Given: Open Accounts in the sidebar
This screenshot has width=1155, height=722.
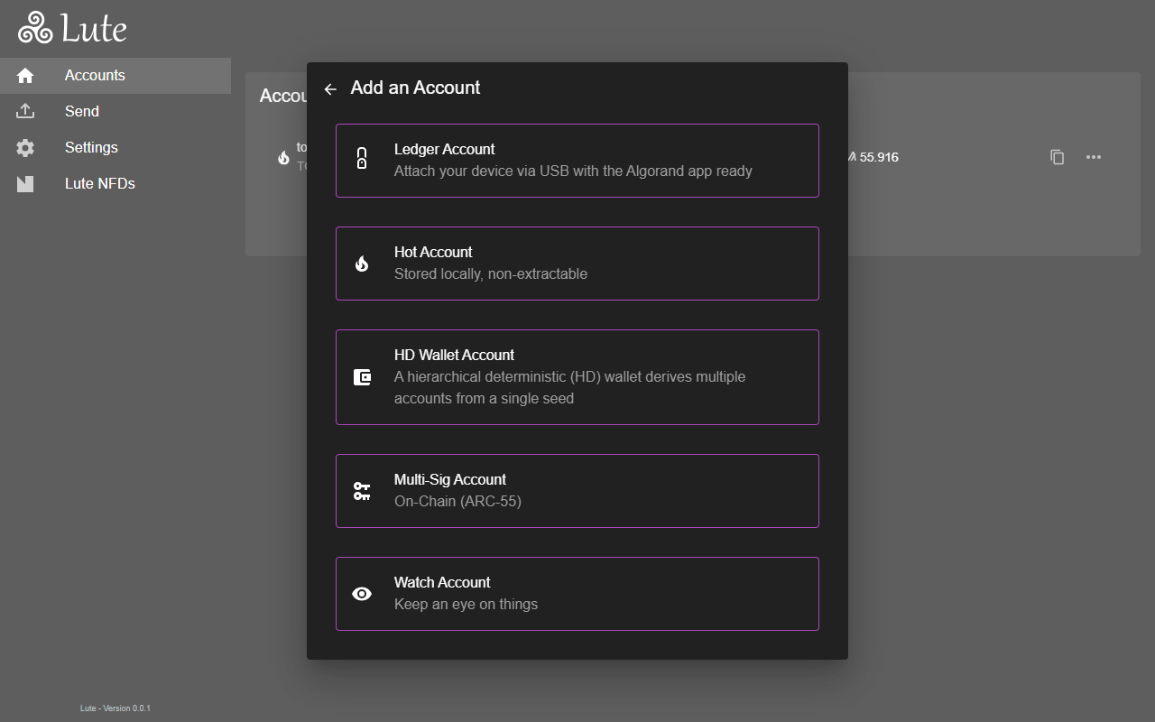Looking at the screenshot, I should (95, 76).
